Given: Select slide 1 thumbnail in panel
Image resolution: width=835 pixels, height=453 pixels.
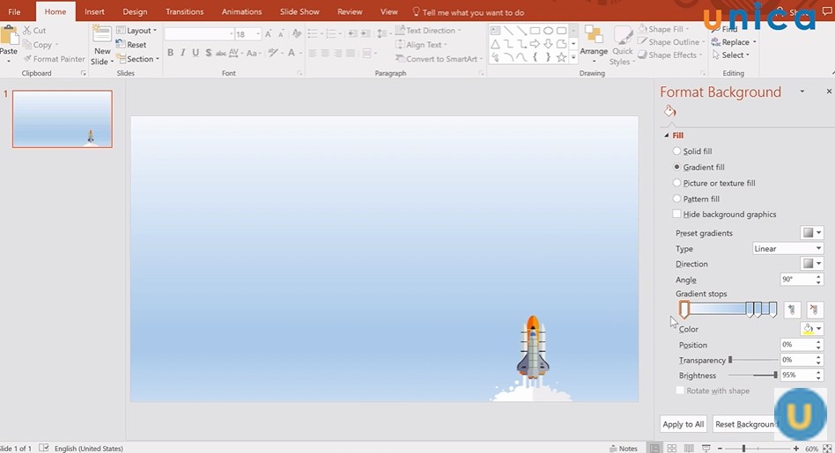Looking at the screenshot, I should pos(63,119).
